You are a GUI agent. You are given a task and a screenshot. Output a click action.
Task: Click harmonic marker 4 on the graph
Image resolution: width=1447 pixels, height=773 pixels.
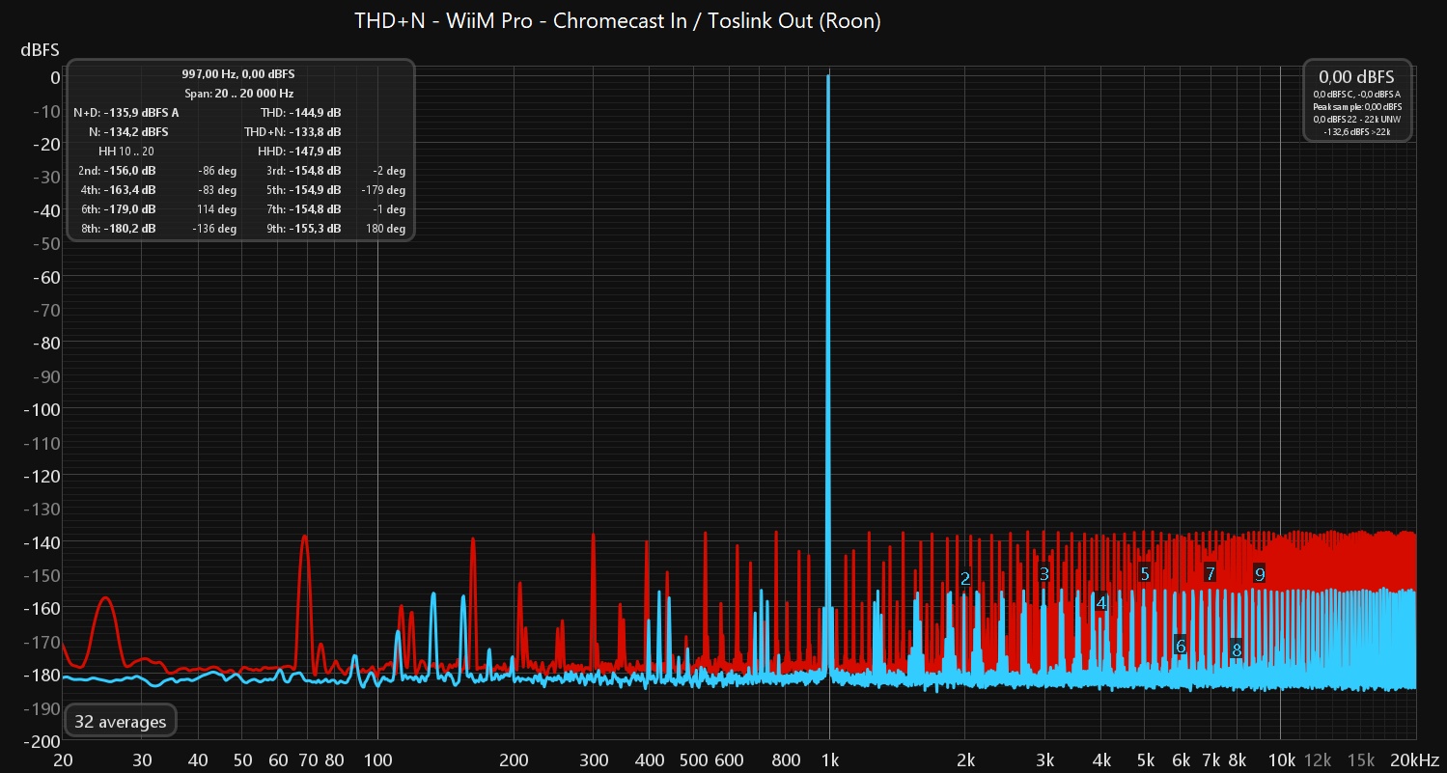pyautogui.click(x=1100, y=602)
